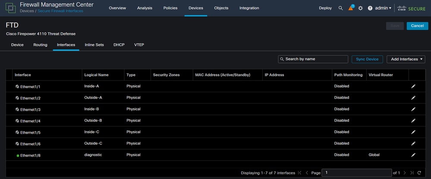The image size is (431, 179).
Task: Edit Ethernet1/2 with pencil icon
Action: 413,97
